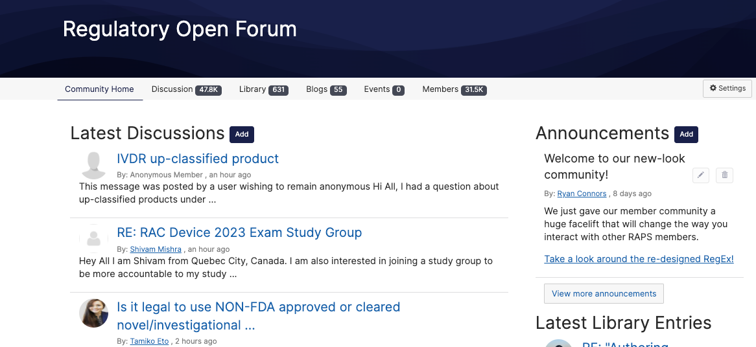Add a new announcement
Screen dimensions: 756x347
(686, 134)
